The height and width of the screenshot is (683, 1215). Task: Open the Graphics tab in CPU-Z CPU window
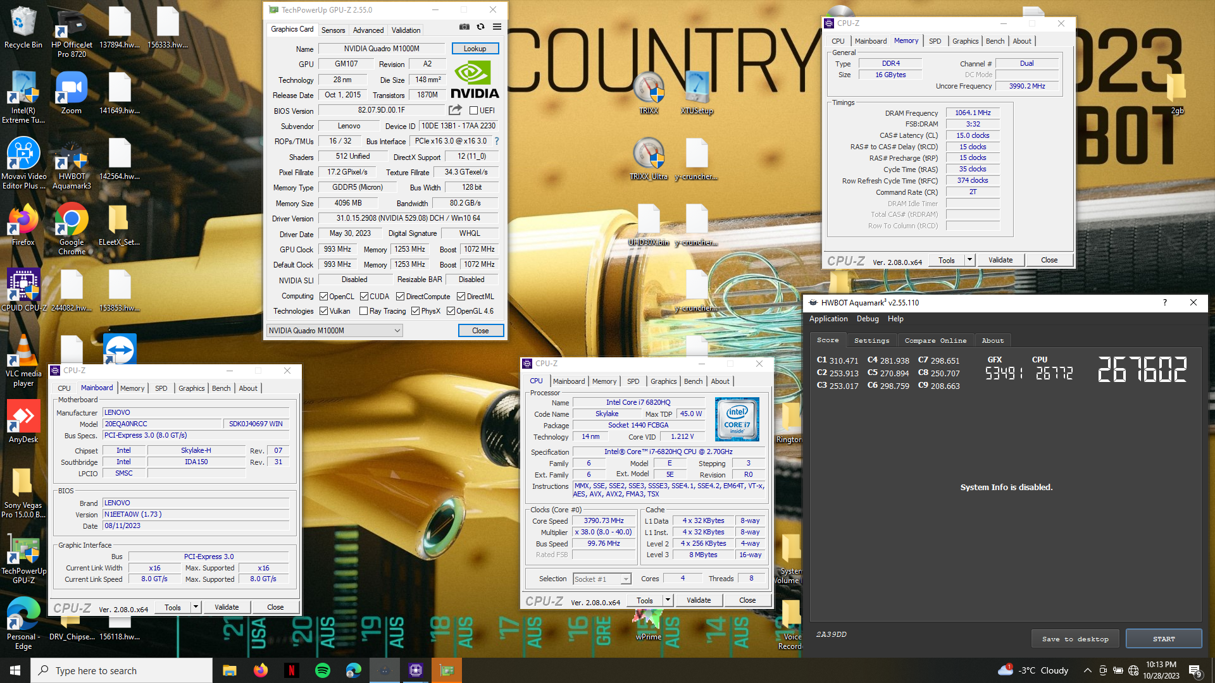tap(663, 381)
